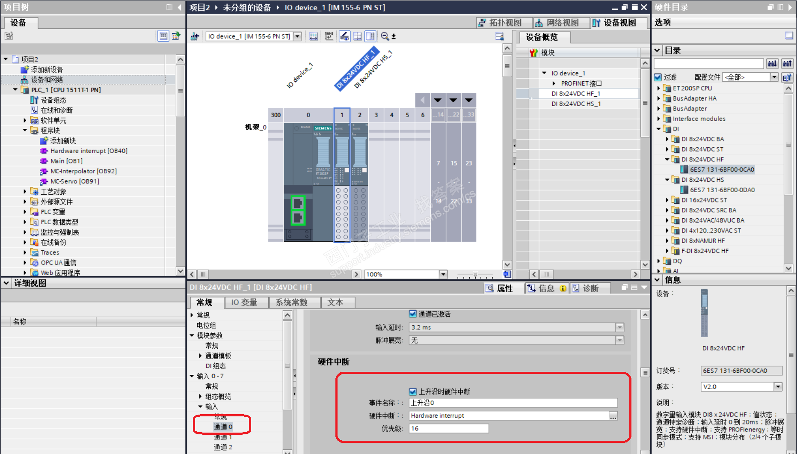Select 组态概览 in properties tree

pyautogui.click(x=218, y=397)
